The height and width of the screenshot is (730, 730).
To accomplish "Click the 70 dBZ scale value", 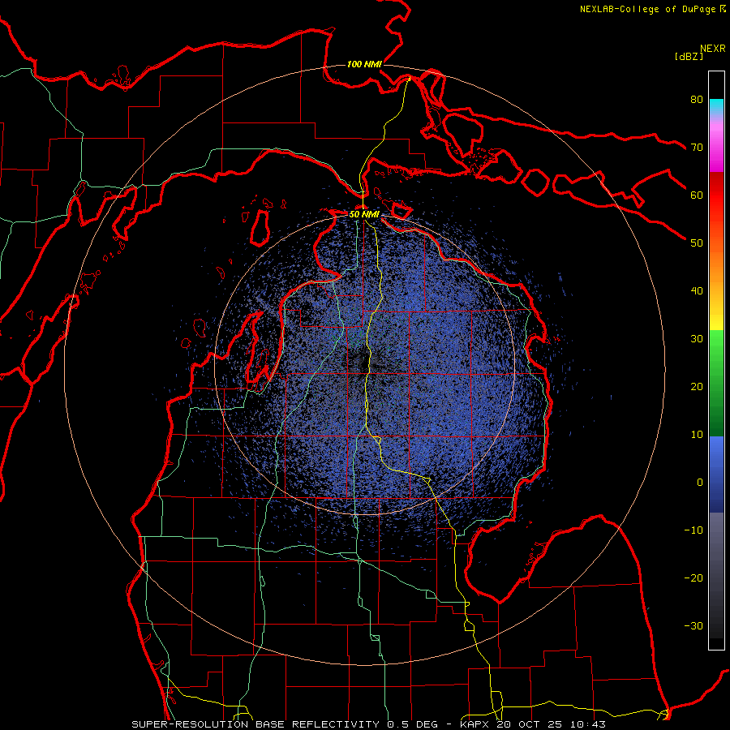I will [x=697, y=148].
